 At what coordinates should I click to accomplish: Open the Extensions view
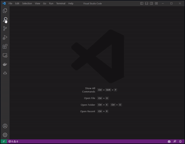[x=5, y=46]
